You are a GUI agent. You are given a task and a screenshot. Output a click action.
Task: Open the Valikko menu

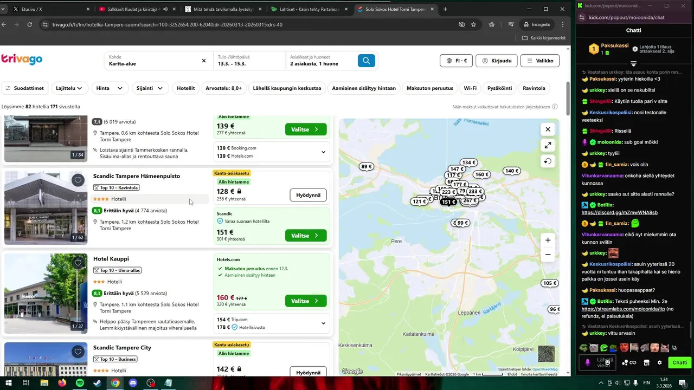click(540, 61)
